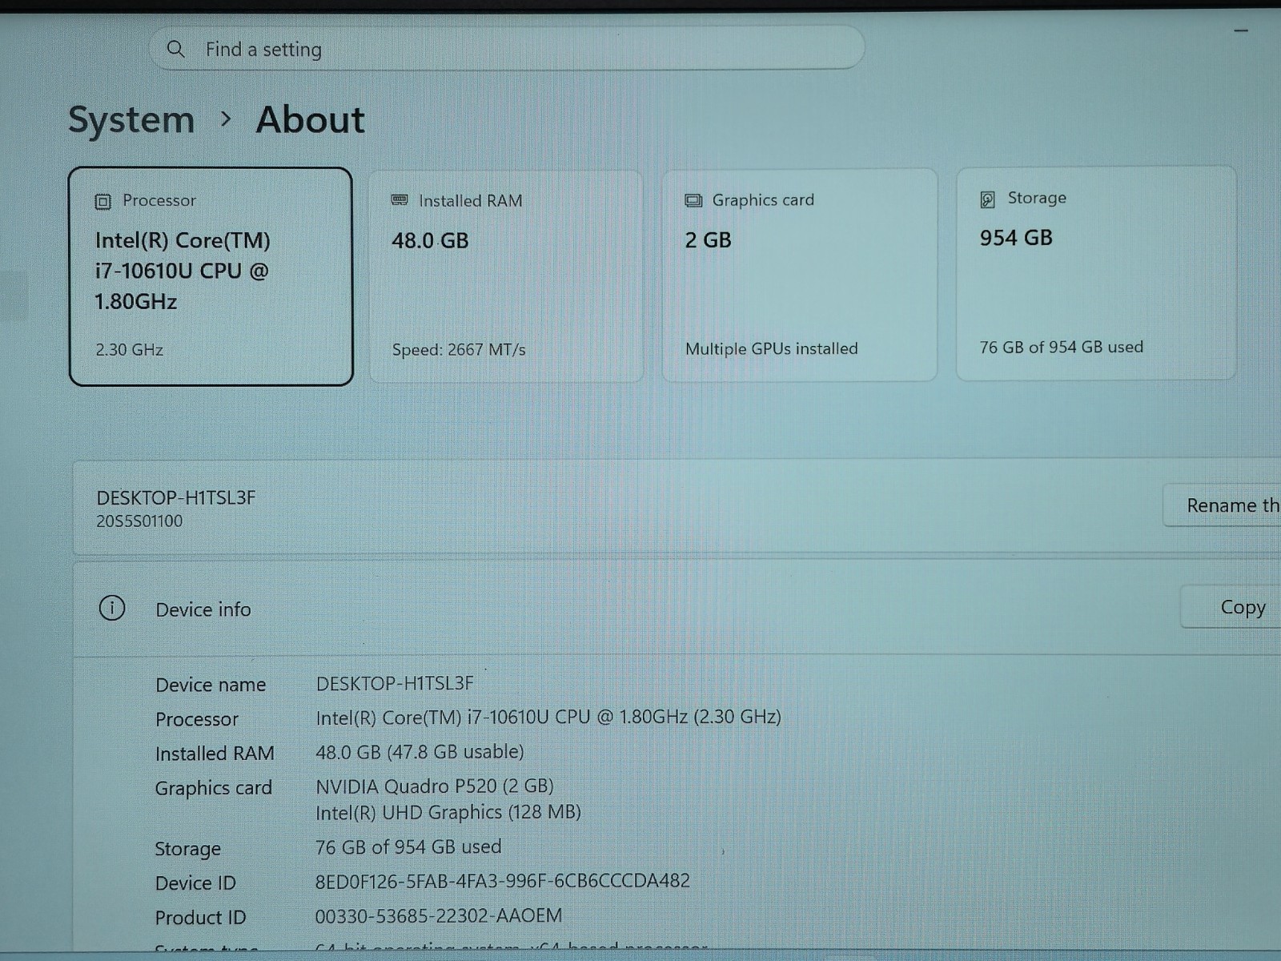Click the Installed RAM memory icon
The width and height of the screenshot is (1281, 961).
click(400, 200)
